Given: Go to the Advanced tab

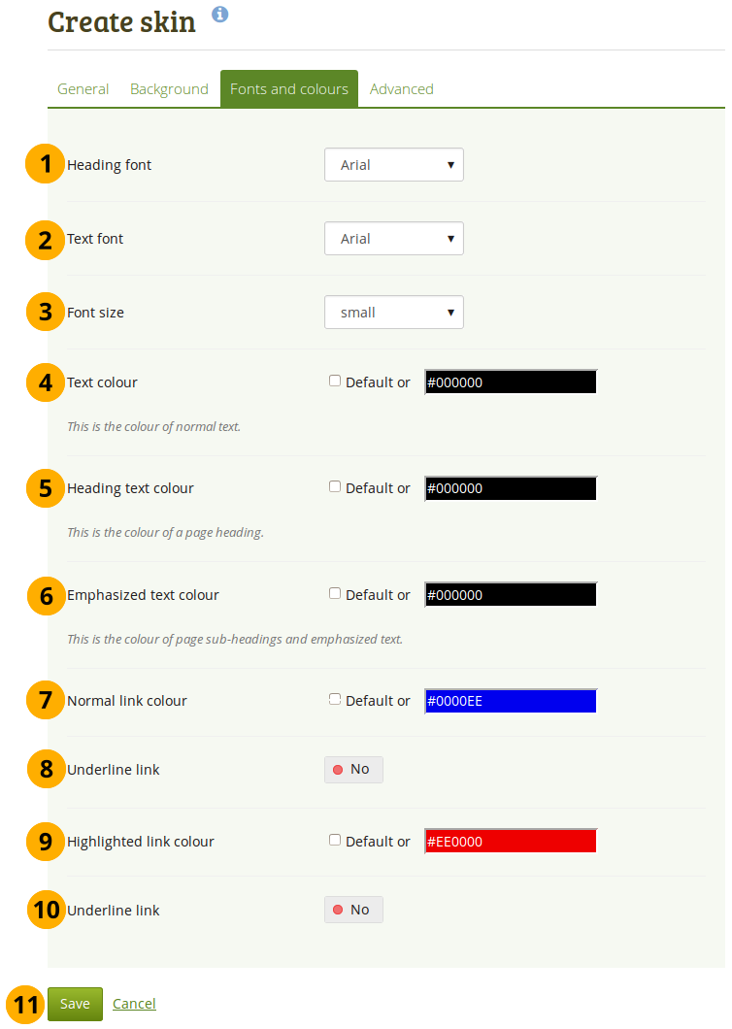Looking at the screenshot, I should click(x=401, y=89).
